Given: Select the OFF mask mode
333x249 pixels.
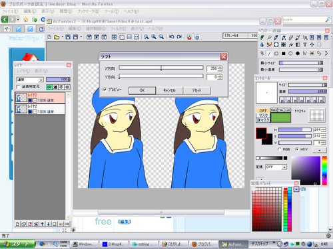Looking at the screenshot, I should (263, 110).
